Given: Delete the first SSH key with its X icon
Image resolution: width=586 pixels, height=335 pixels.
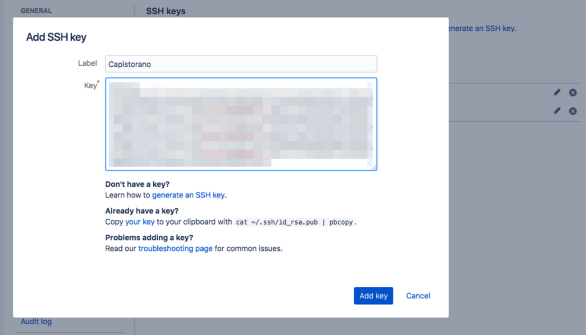Looking at the screenshot, I should pyautogui.click(x=572, y=92).
